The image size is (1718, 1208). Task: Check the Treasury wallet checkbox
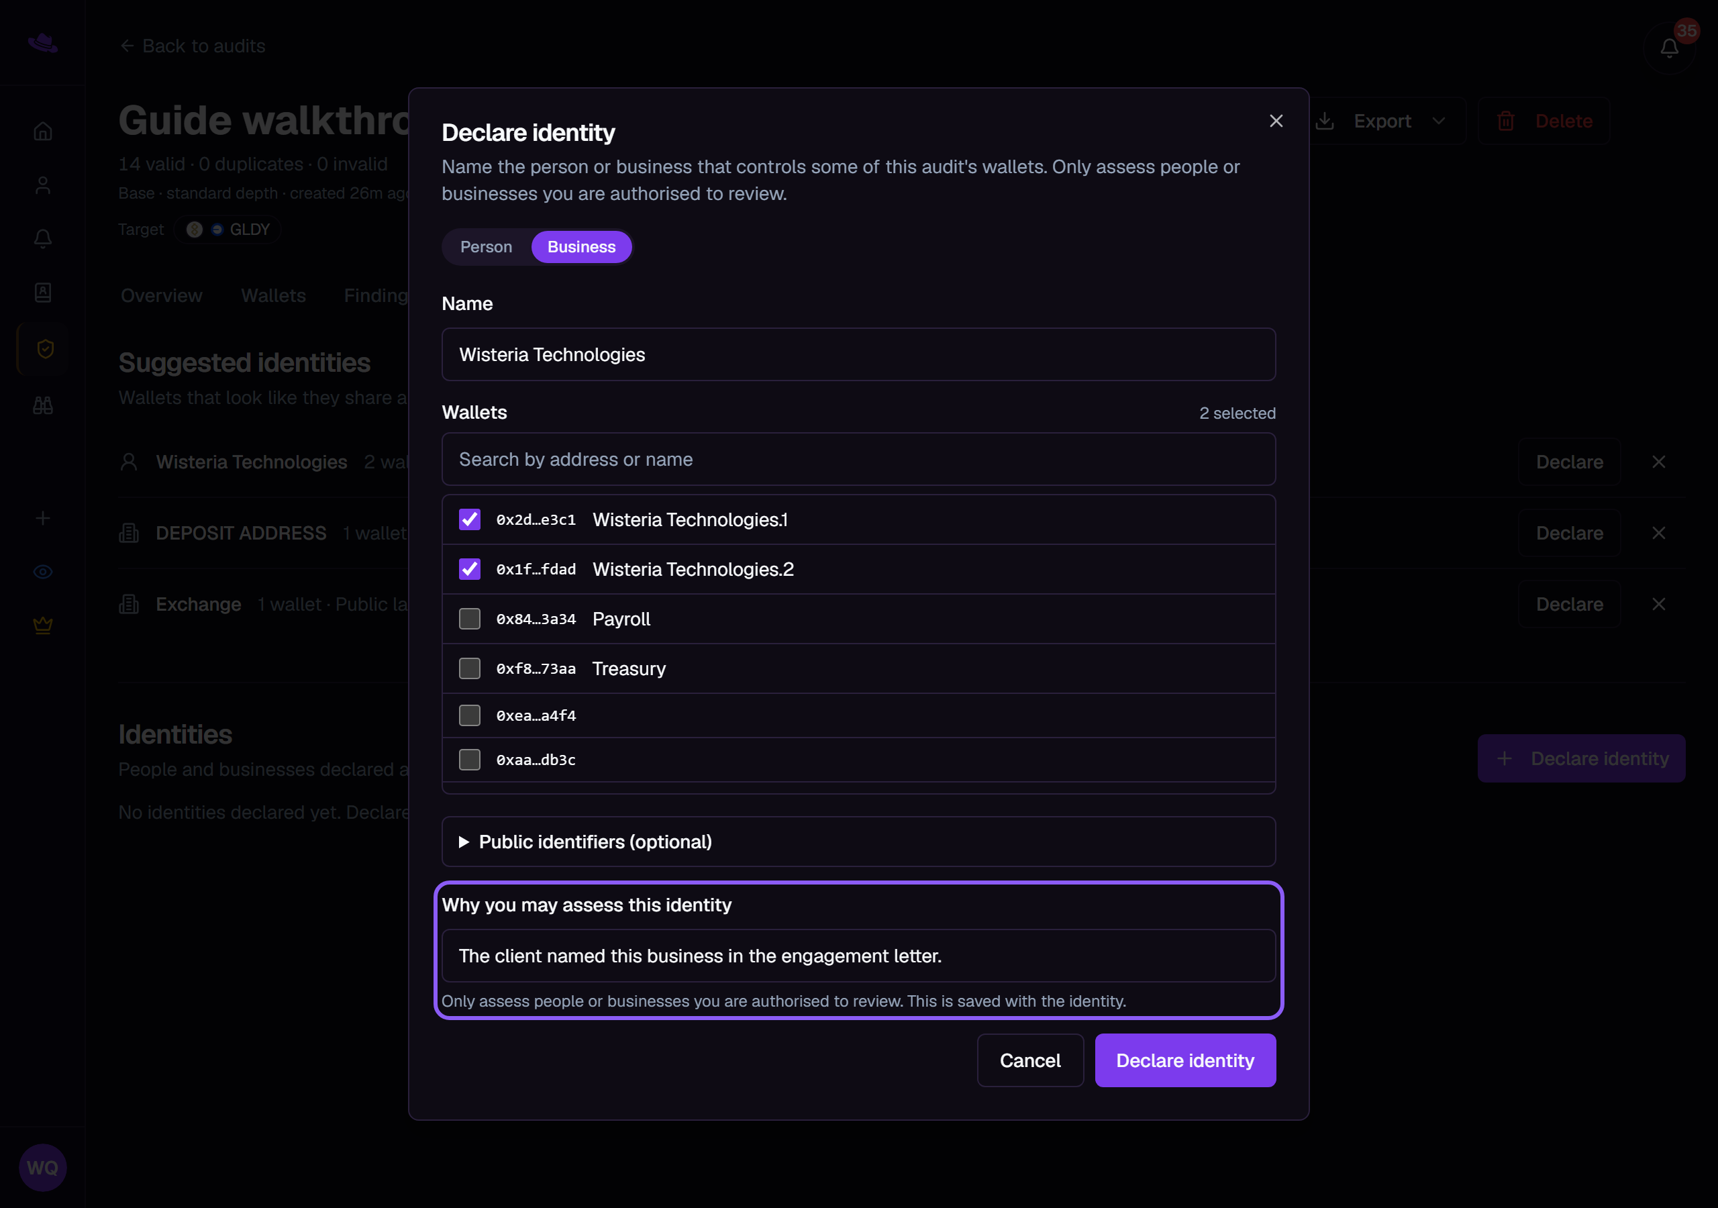469,668
